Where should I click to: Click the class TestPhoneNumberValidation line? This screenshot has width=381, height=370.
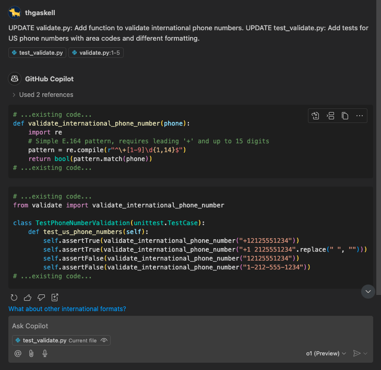[x=109, y=223]
